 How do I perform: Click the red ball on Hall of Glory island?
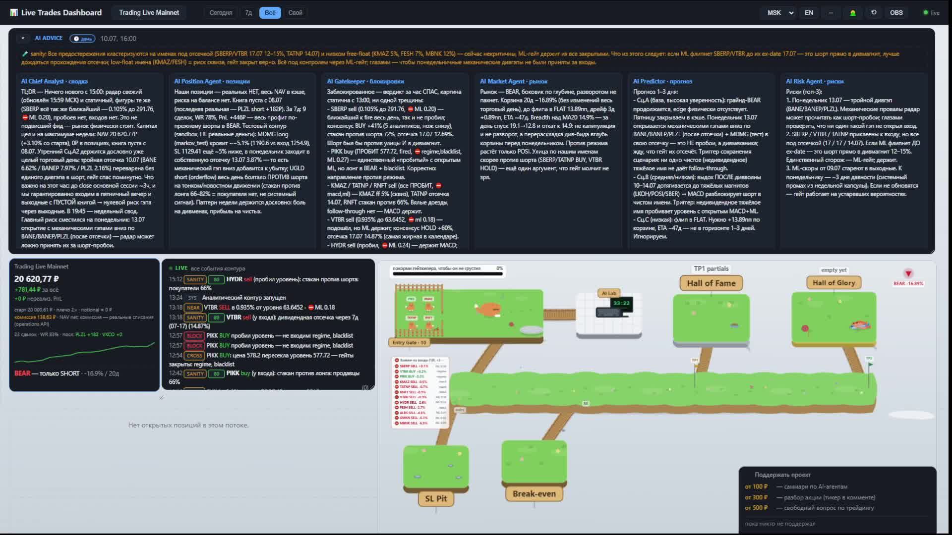coord(805,328)
